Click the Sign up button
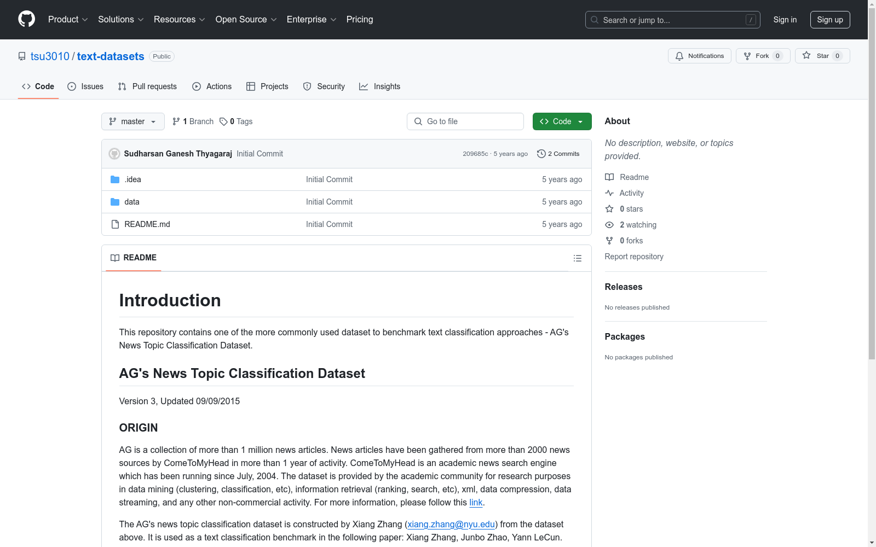The height and width of the screenshot is (547, 876). [x=830, y=20]
